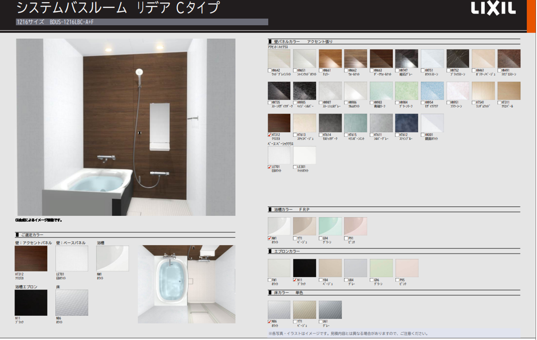Pick the HN954 blue mosaic wall swatch
537x340 pixels.
point(432,91)
